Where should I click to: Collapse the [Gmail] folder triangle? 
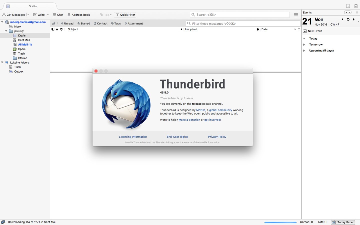(x=6, y=31)
